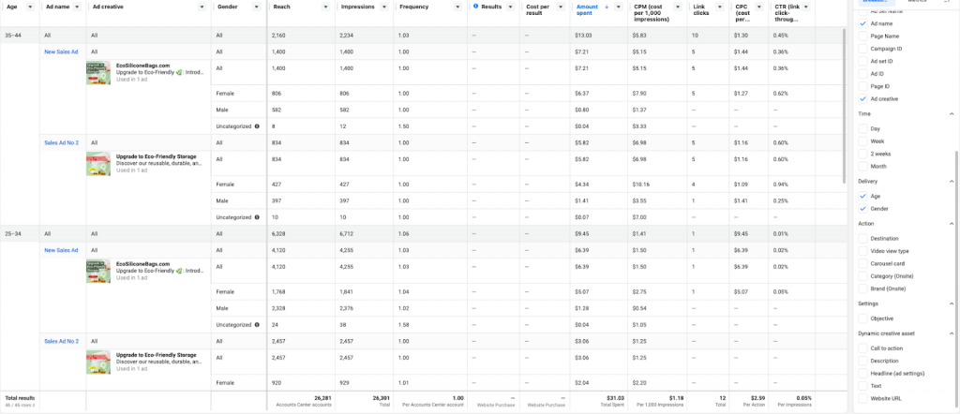Click Upgrade to Eco-Friendly Storage thumbnail in 35-44 group
Viewport: 960px width, 414px height.
[97, 163]
